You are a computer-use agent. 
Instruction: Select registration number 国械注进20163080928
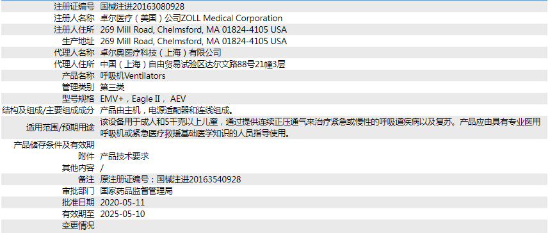[x=142, y=6]
